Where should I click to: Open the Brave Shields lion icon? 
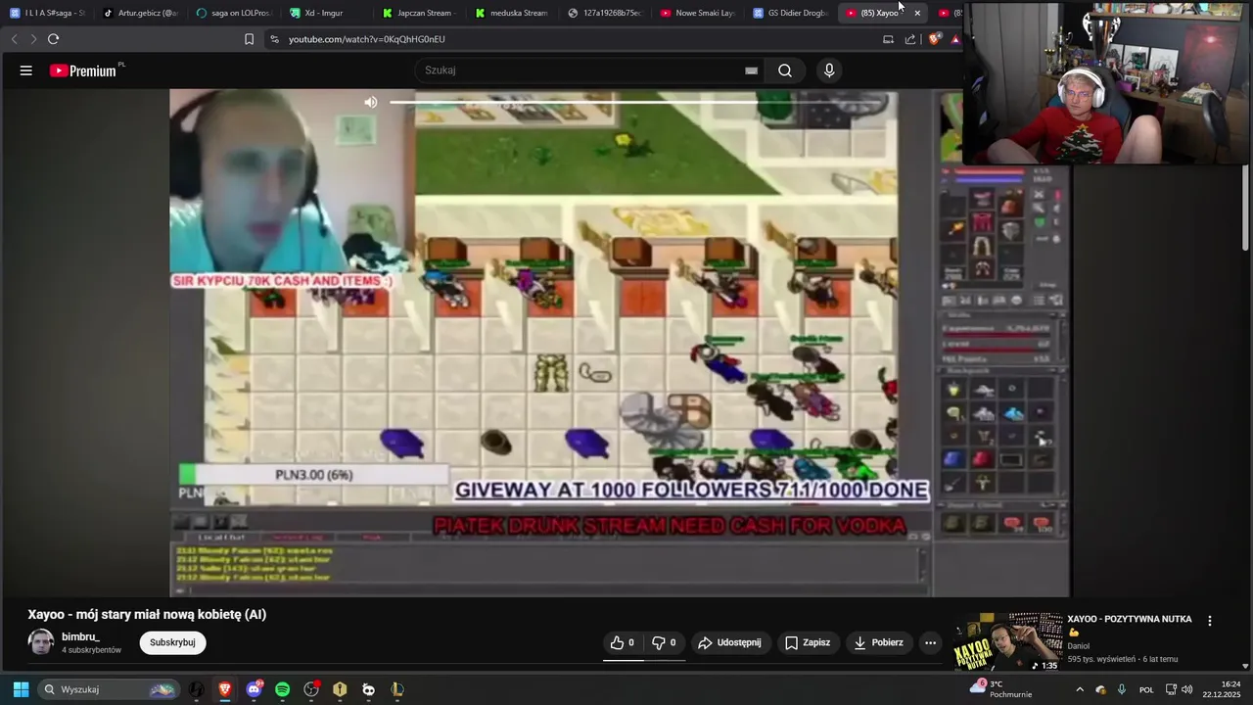pyautogui.click(x=934, y=39)
